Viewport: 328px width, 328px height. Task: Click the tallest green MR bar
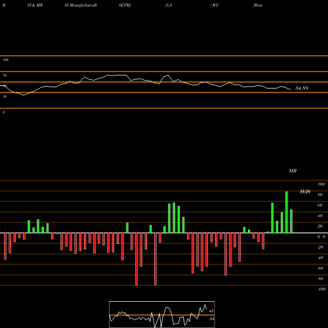tap(287, 212)
